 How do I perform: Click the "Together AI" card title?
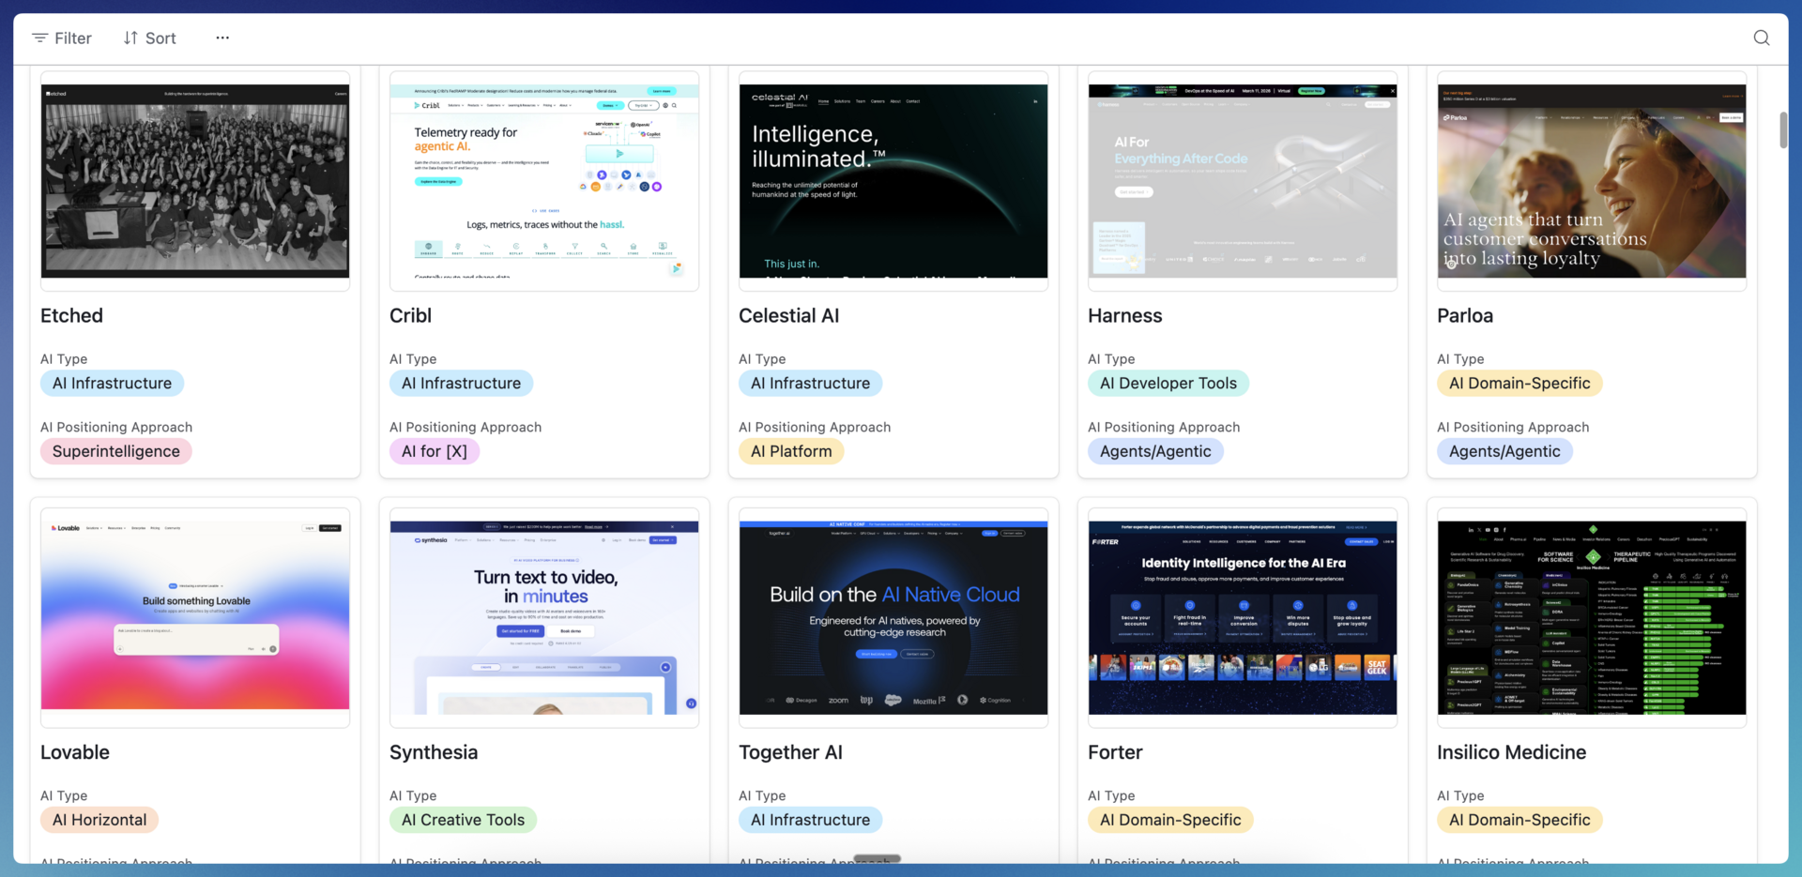pos(790,752)
